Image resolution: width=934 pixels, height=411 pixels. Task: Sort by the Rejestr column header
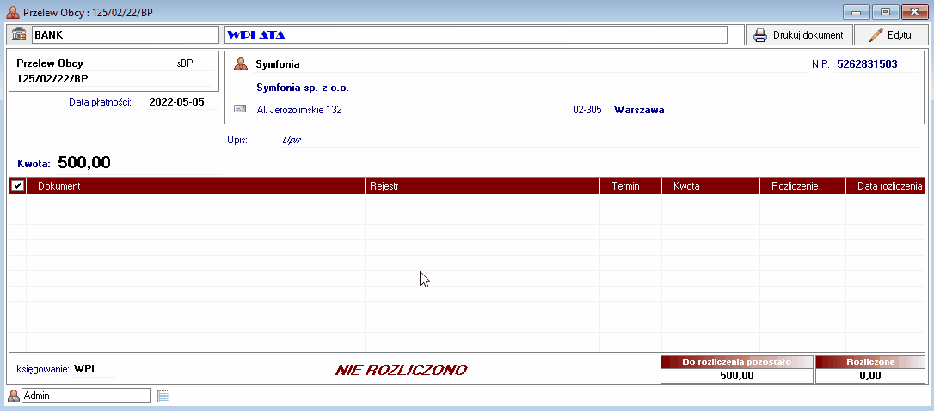pyautogui.click(x=482, y=186)
